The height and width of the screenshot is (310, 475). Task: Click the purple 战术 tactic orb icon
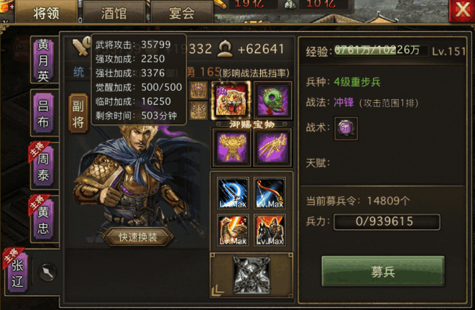(346, 128)
